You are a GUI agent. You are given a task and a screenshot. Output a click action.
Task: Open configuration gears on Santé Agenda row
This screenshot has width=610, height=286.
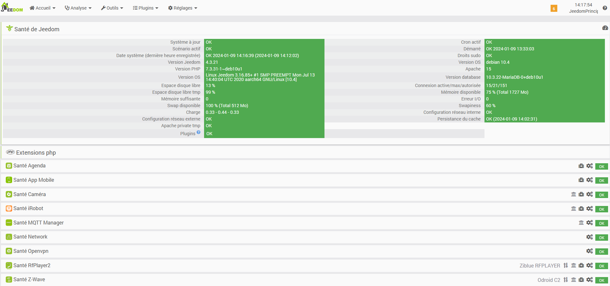coord(590,166)
